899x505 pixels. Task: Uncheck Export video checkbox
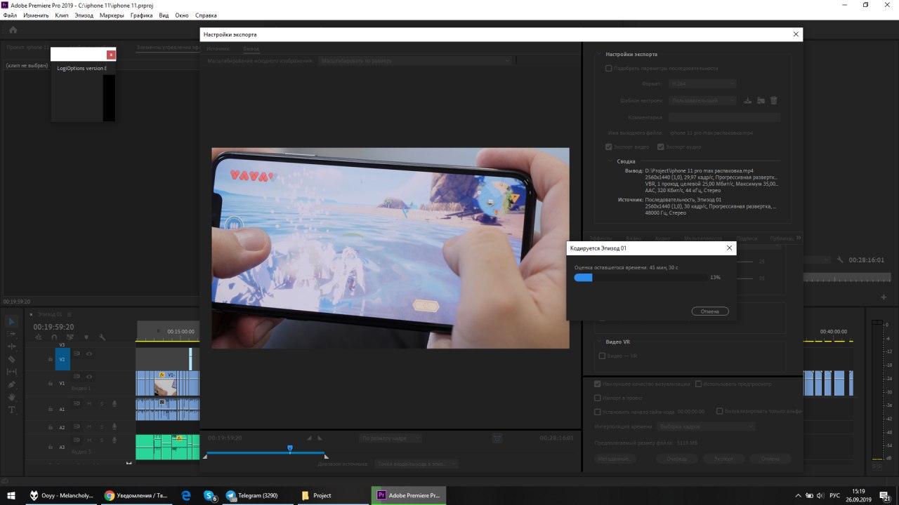pyautogui.click(x=608, y=147)
